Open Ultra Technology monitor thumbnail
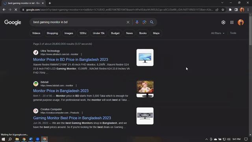This screenshot has height=142, width=252. (x=145, y=58)
